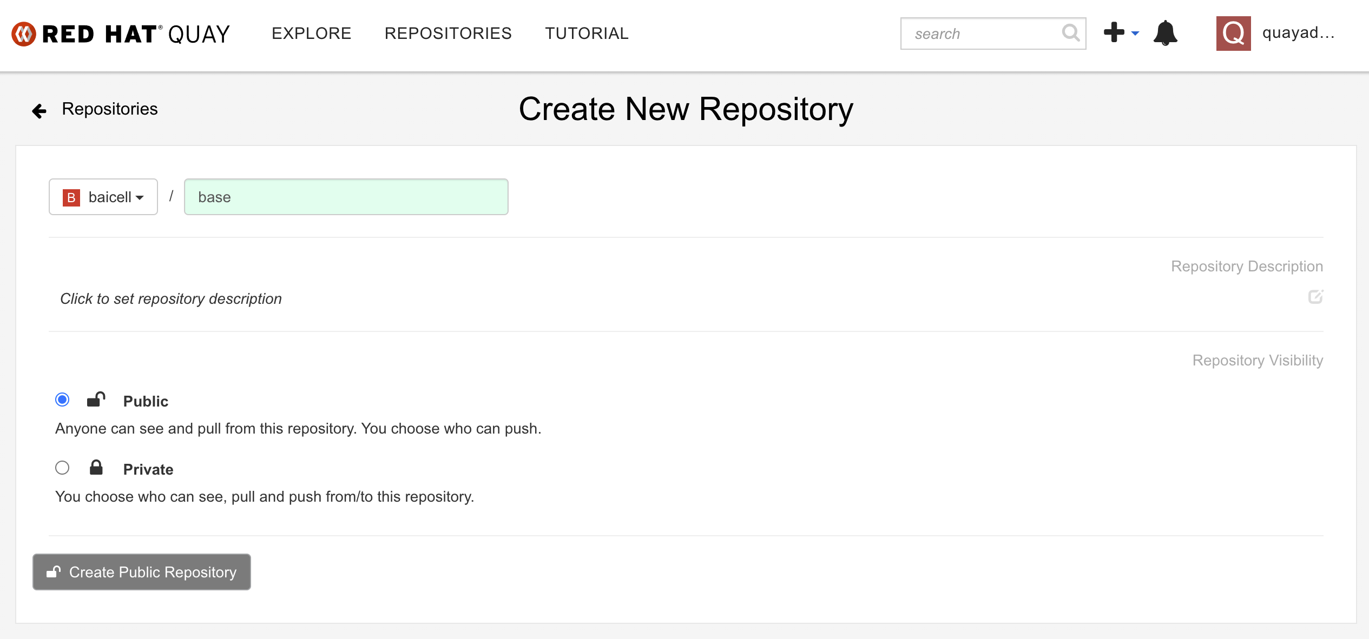1369x639 pixels.
Task: Click the plus create-new icon
Action: tap(1114, 32)
